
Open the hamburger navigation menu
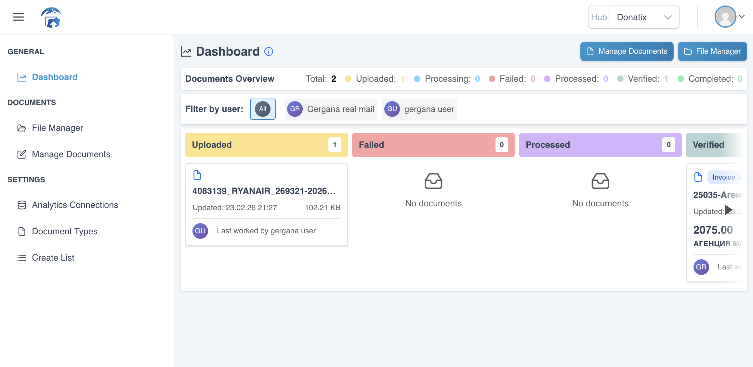(x=18, y=17)
